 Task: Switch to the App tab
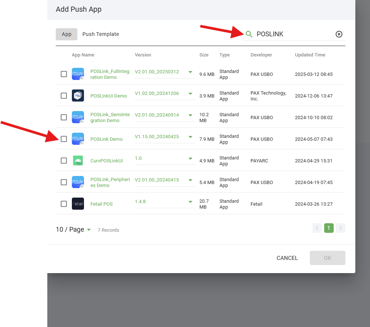pos(66,34)
